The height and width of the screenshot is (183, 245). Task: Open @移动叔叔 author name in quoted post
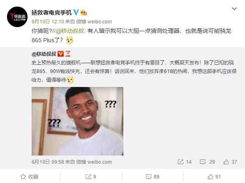click(44, 54)
